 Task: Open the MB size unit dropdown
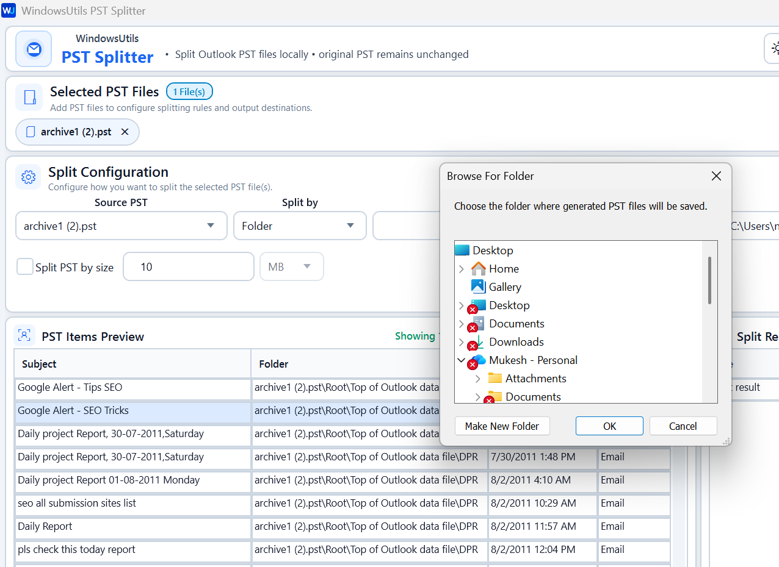coord(292,266)
